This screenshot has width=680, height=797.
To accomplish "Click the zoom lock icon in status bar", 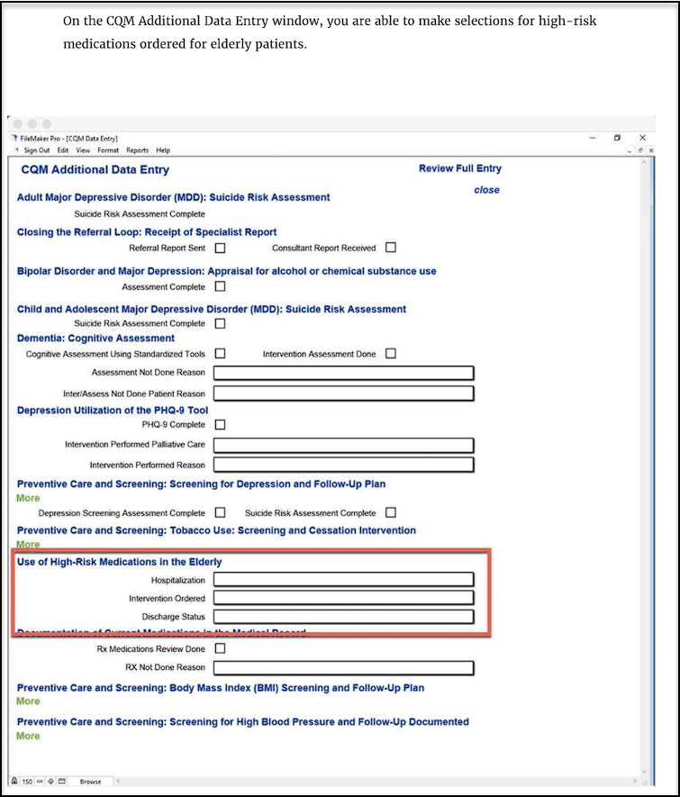I will click(x=14, y=782).
